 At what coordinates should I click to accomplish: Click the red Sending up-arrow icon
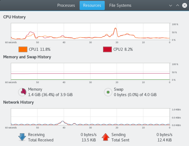(x=105, y=137)
